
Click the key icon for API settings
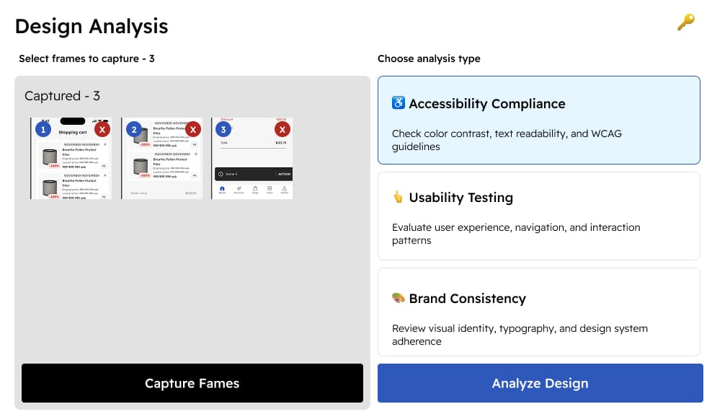pos(685,23)
